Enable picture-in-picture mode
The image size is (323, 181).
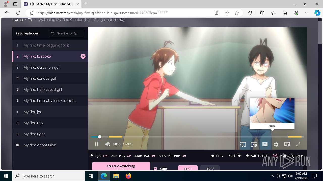pos(287,144)
